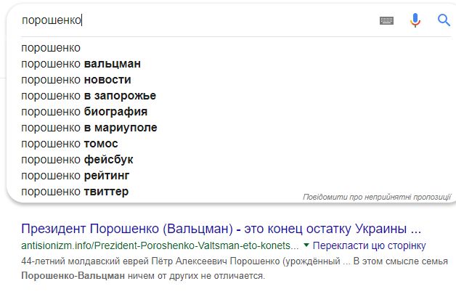The image size is (456, 297).
Task: Start voice search with the microphone
Action: coord(415,20)
